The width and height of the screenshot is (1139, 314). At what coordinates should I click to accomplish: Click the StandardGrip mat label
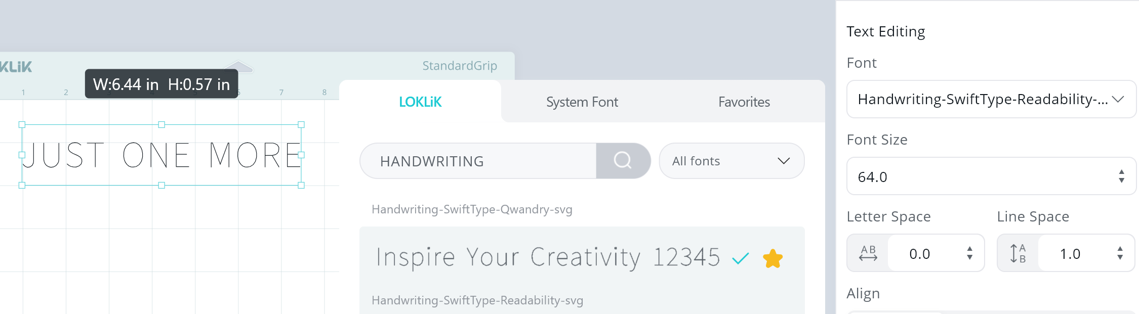point(460,66)
